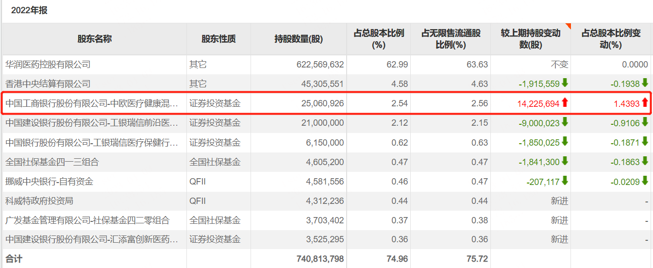Select 新进 in the 汇添富创新医药 row
The height and width of the screenshot is (268, 653).
(x=560, y=239)
